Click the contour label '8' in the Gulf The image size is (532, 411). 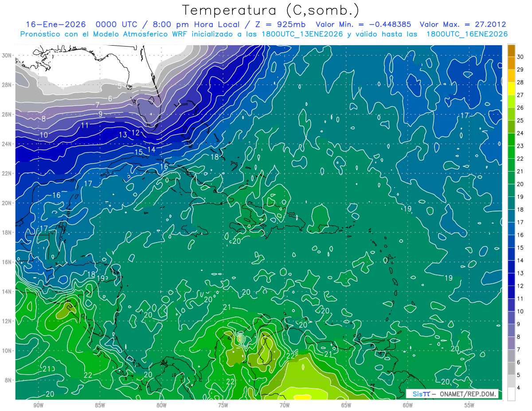pyautogui.click(x=43, y=119)
